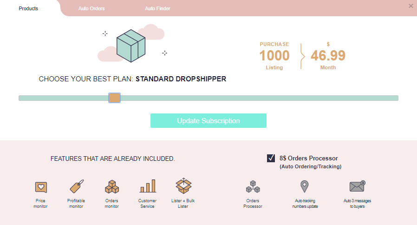This screenshot has height=225, width=417.
Task: Click the Lister + Bulk Lister box icon
Action: click(183, 186)
